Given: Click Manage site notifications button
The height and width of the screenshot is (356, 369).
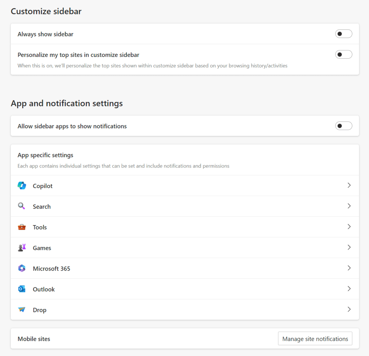Looking at the screenshot, I should (315, 339).
